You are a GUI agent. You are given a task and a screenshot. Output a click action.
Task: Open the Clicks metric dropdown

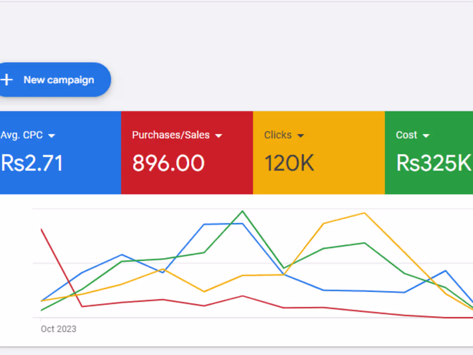coord(301,135)
